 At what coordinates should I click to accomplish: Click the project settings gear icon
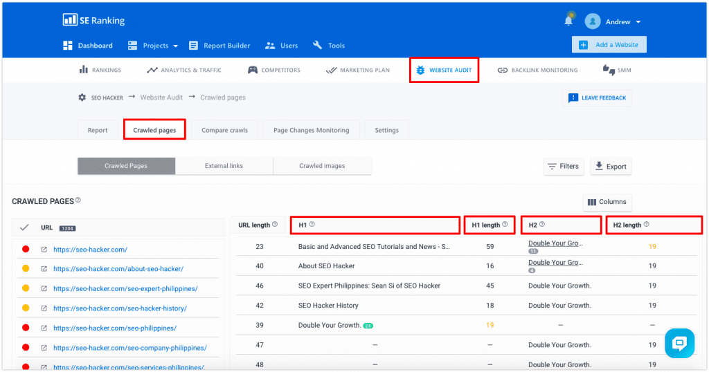click(x=82, y=97)
